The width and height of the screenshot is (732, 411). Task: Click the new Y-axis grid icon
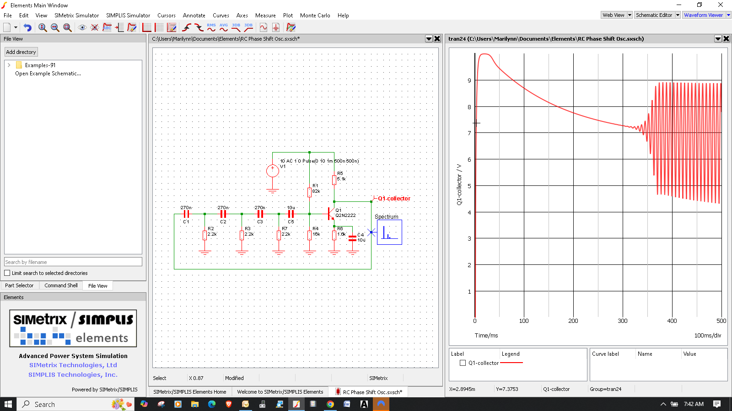tap(147, 27)
